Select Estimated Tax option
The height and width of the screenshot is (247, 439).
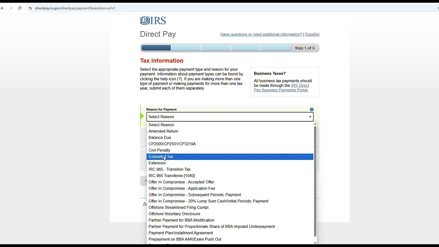[230, 157]
